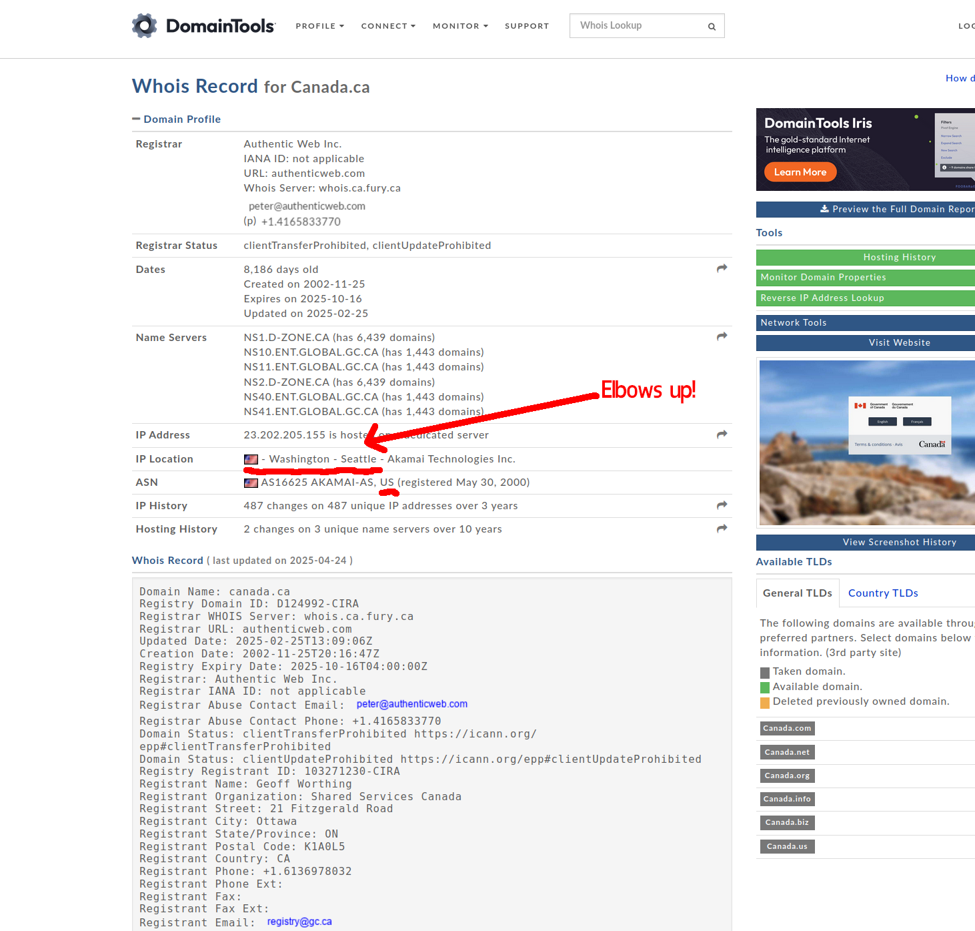975x931 pixels.
Task: Open Monitor Domain Properties
Action: click(866, 278)
